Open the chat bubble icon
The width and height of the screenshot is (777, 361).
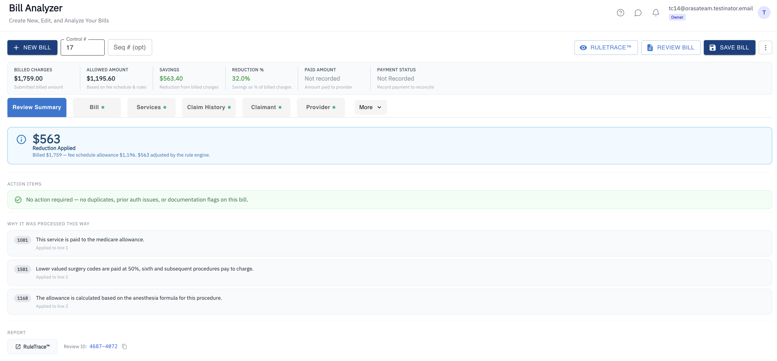[638, 13]
